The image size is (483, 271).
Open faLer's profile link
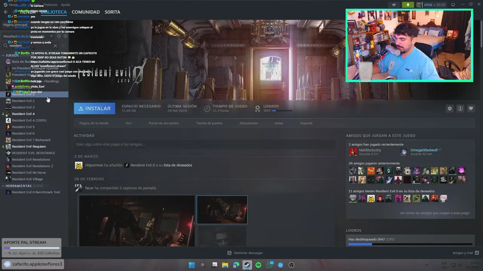89,188
